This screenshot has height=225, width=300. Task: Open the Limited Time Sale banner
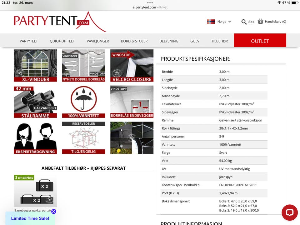(x=30, y=218)
